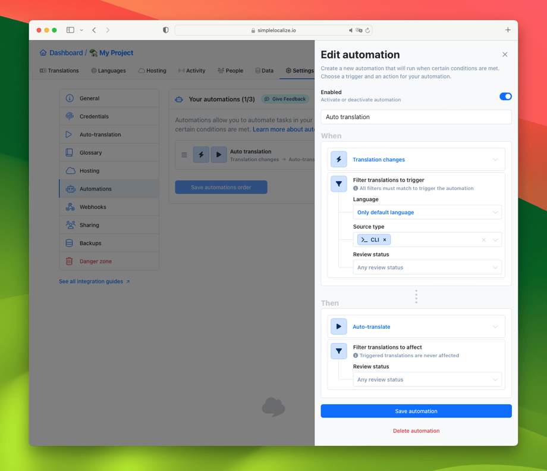Click the Danger zone trash icon

point(70,261)
